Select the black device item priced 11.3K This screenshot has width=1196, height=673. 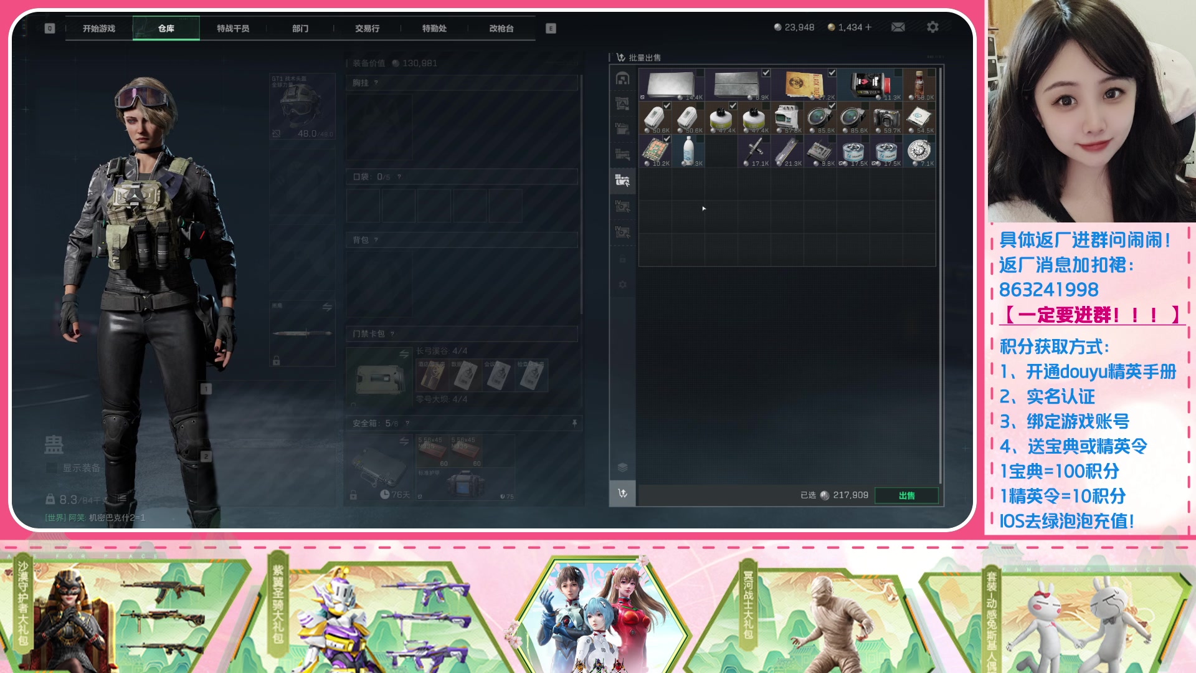pos(870,85)
